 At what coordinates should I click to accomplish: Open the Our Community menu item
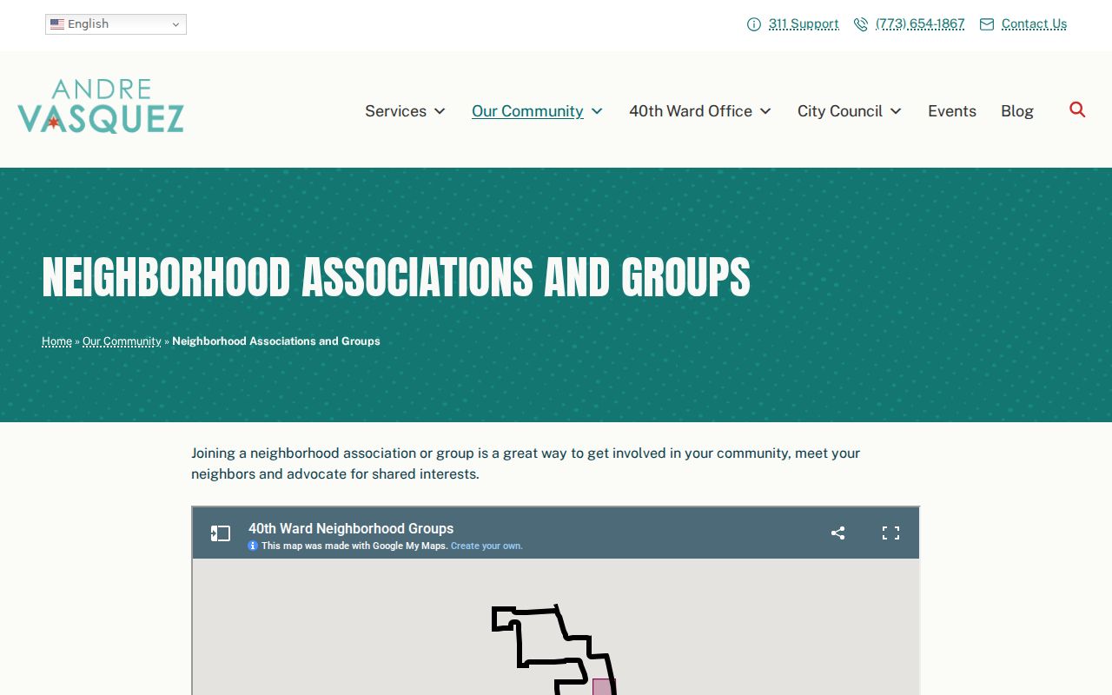(527, 111)
